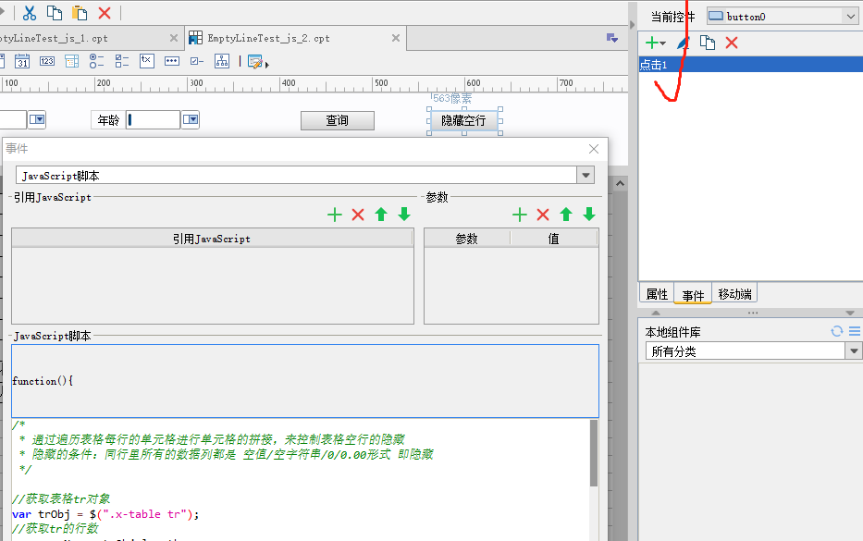Open the 所有分类 category dropdown
This screenshot has width=863, height=541.
click(x=854, y=351)
